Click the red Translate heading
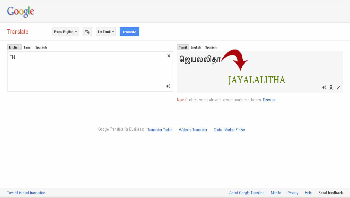 coord(17,32)
